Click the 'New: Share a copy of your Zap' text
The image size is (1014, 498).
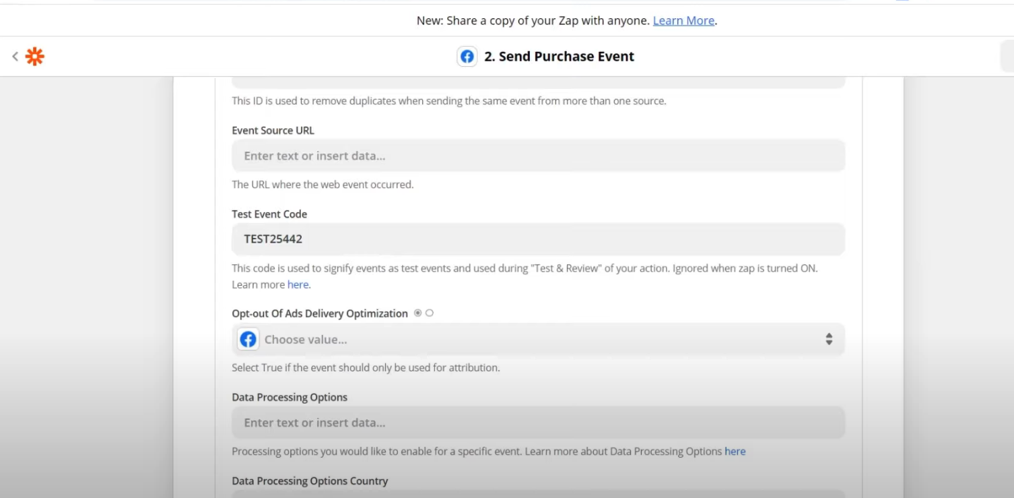pyautogui.click(x=533, y=21)
